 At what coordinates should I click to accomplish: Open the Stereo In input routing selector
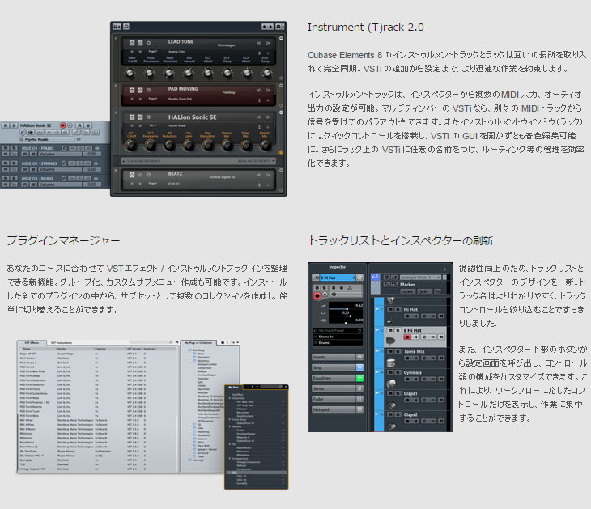point(338,337)
